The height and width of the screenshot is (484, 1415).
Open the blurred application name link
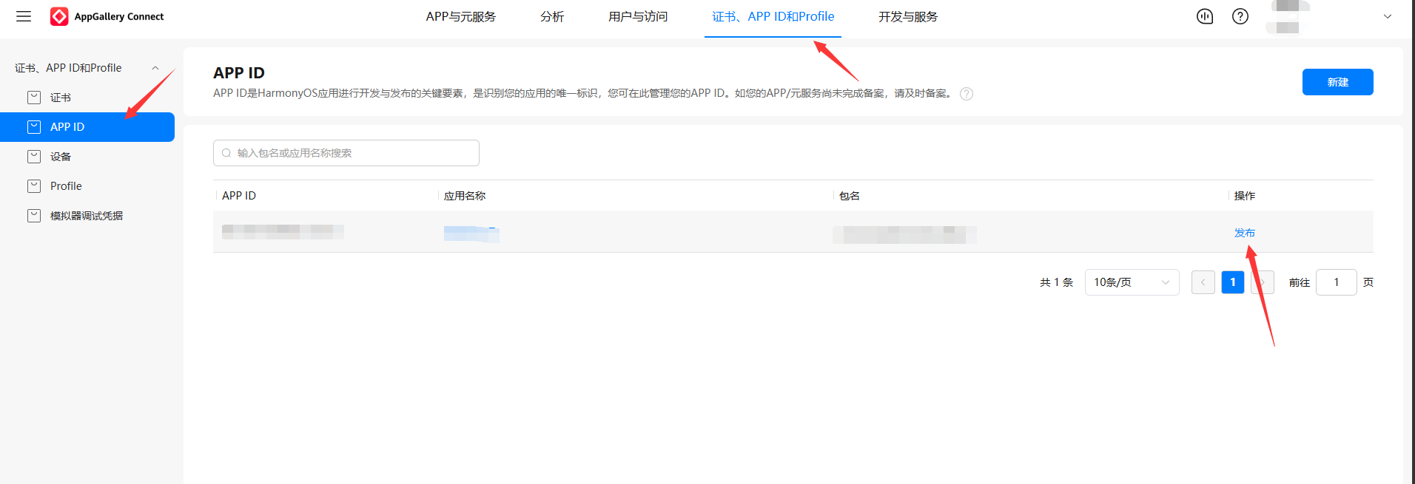click(x=471, y=234)
